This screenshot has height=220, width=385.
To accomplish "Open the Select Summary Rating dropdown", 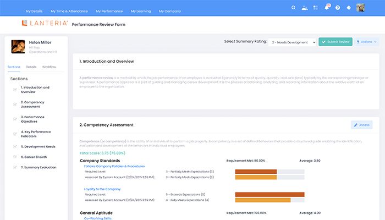I will (x=293, y=42).
